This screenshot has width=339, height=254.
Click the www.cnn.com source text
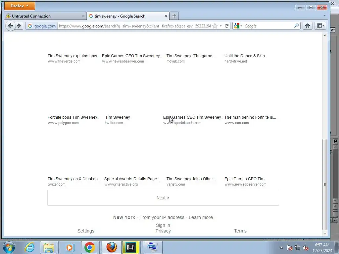click(x=236, y=123)
